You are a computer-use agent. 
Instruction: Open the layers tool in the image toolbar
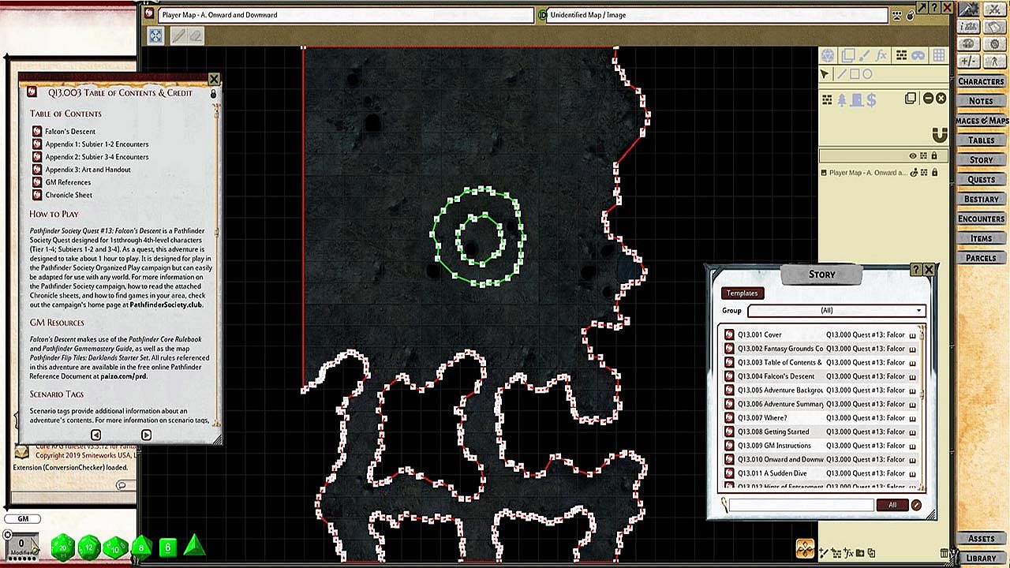point(847,55)
